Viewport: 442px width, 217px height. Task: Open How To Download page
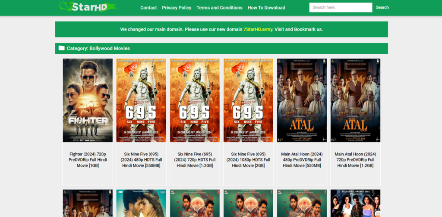point(266,8)
